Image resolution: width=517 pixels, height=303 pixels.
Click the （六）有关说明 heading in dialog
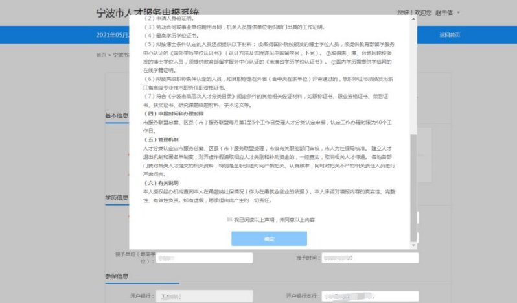[159, 184]
